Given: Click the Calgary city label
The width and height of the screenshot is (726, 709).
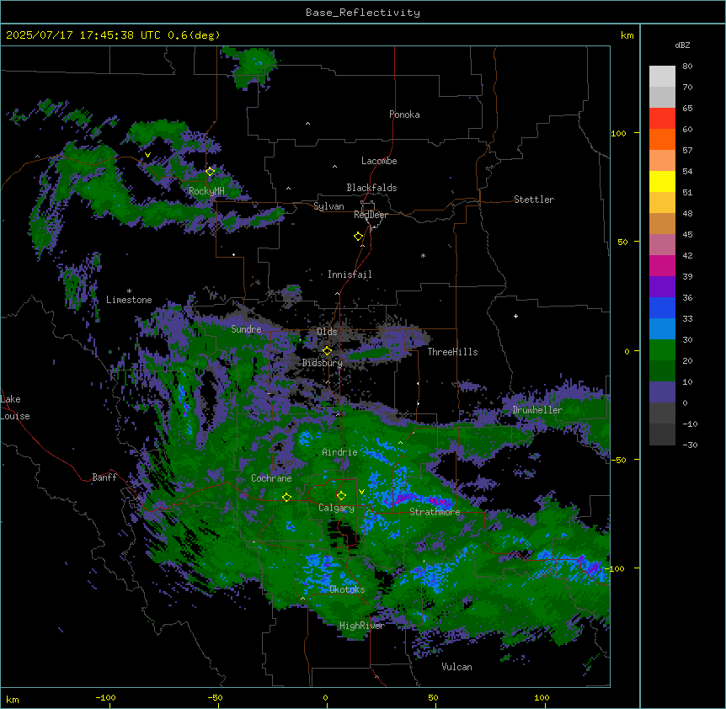Looking at the screenshot, I should (x=336, y=508).
